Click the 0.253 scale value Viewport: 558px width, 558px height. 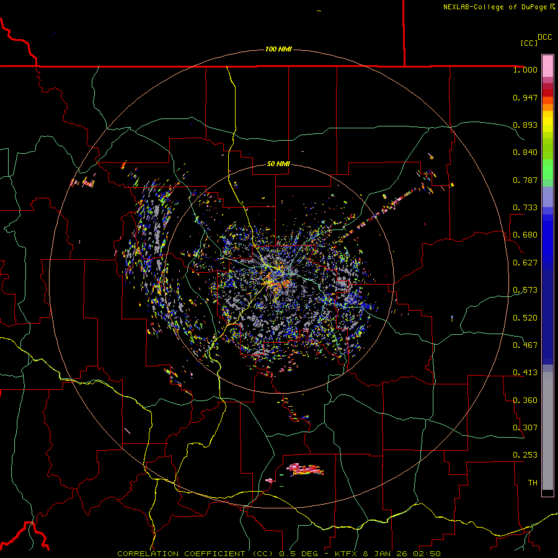[525, 455]
